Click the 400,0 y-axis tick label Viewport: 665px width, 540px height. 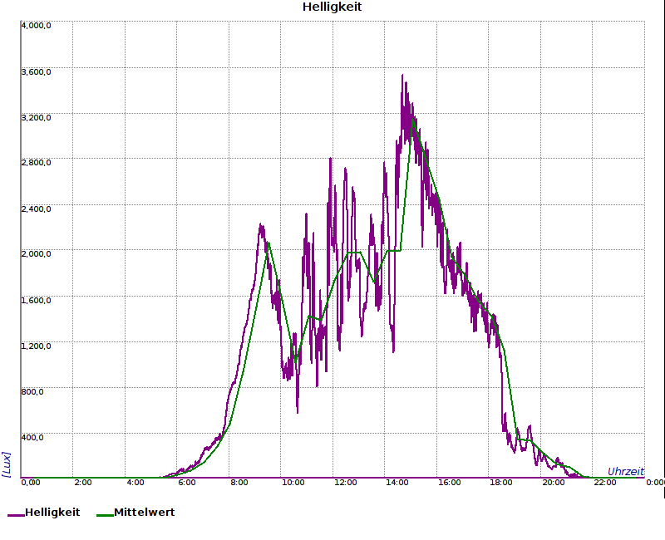[x=33, y=437]
